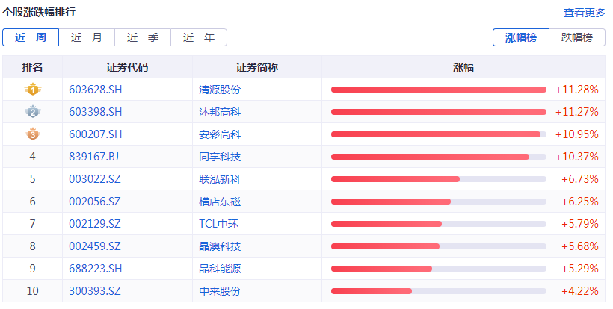Image resolution: width=613 pixels, height=309 pixels.
Task: Switch to the 近一季 tab
Action: (142, 37)
